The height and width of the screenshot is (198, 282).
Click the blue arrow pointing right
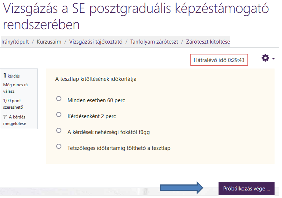coord(182,188)
